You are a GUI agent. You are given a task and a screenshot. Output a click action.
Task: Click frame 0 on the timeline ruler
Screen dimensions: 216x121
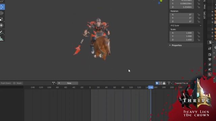(x=90, y=87)
